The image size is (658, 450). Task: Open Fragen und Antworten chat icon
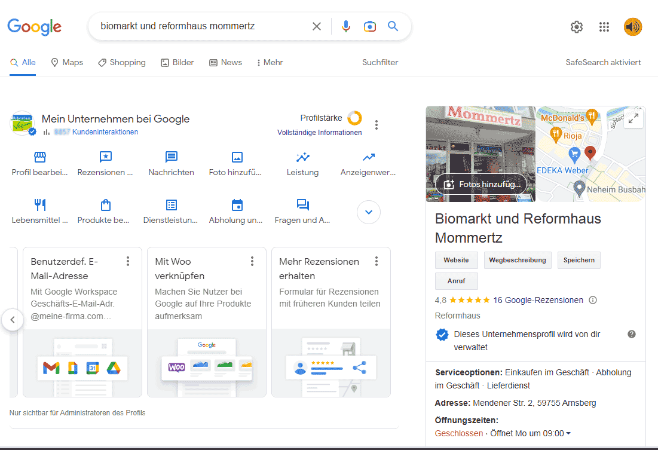[302, 204]
